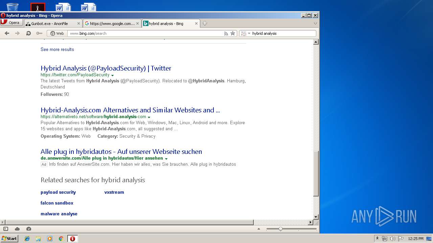433x243 pixels.
Task: Click the volume speaker tray icon
Action: [x=392, y=239]
